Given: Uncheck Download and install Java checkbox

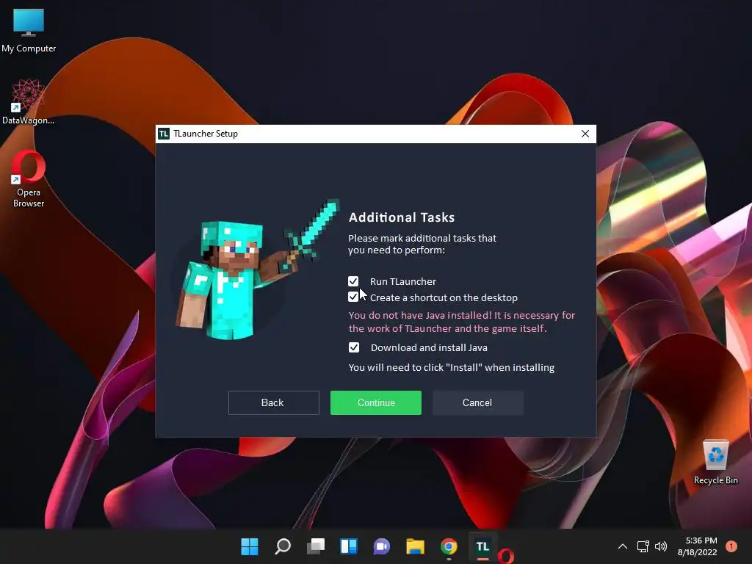Looking at the screenshot, I should point(354,347).
